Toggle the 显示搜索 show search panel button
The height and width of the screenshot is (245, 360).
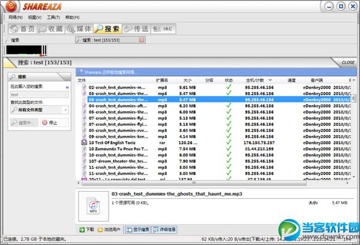[137, 229]
